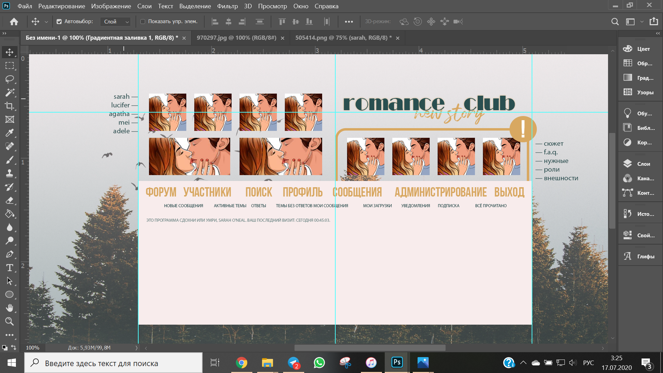Select the Path Selection tool
The image size is (663, 373).
[x=10, y=281]
